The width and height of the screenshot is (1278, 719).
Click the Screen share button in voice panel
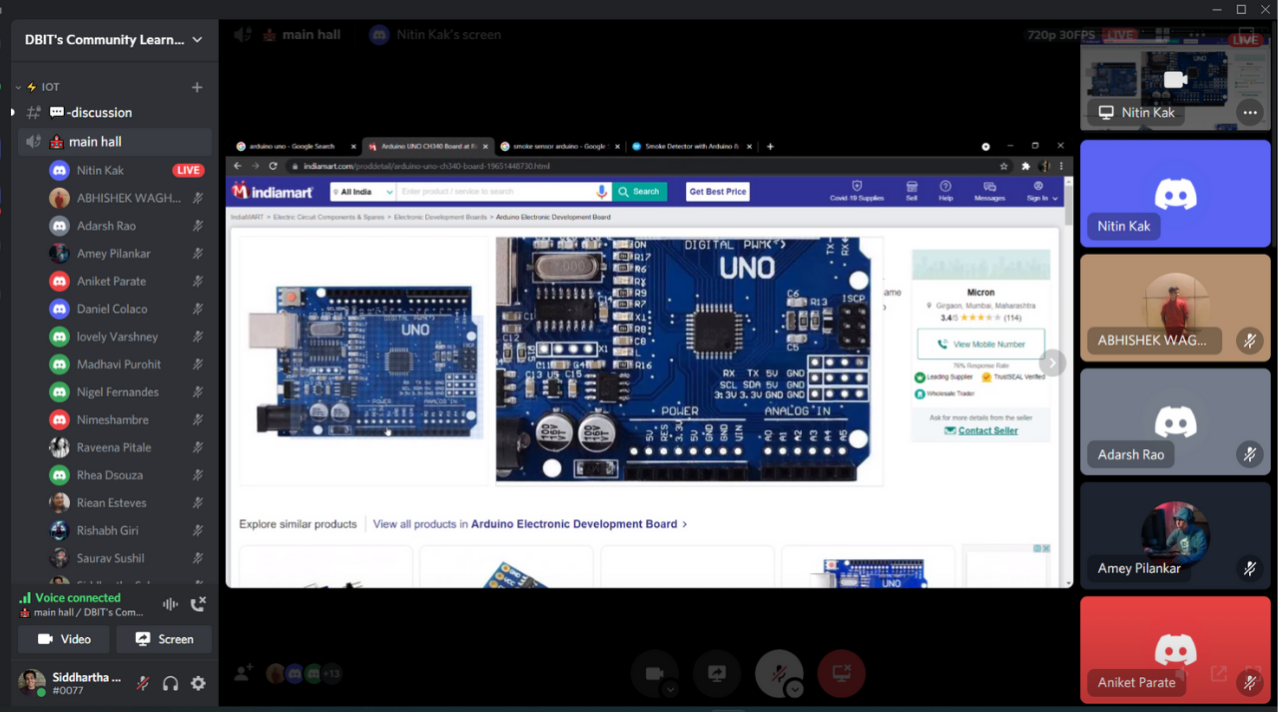coord(165,639)
